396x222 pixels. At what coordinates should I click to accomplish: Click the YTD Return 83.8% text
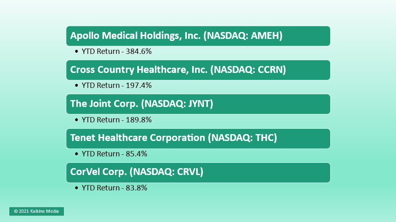tap(115, 188)
